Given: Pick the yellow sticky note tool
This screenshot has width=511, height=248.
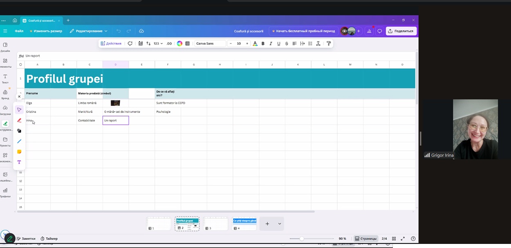Looking at the screenshot, I should [19, 152].
